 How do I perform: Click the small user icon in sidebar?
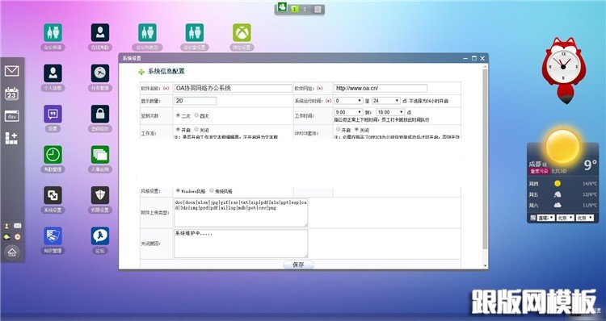tap(6, 226)
